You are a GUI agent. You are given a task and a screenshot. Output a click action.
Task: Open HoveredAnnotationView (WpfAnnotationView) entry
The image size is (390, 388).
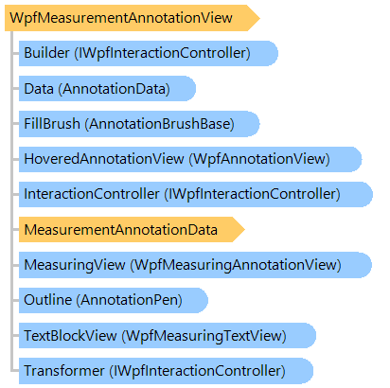point(190,159)
